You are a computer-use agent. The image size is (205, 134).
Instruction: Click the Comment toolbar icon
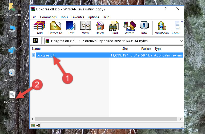coord(176,28)
